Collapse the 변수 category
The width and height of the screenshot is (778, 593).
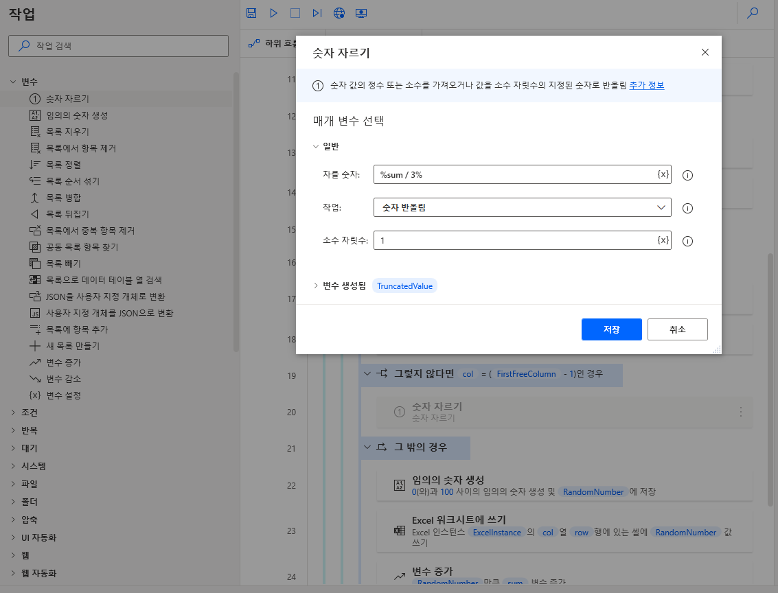pyautogui.click(x=14, y=82)
